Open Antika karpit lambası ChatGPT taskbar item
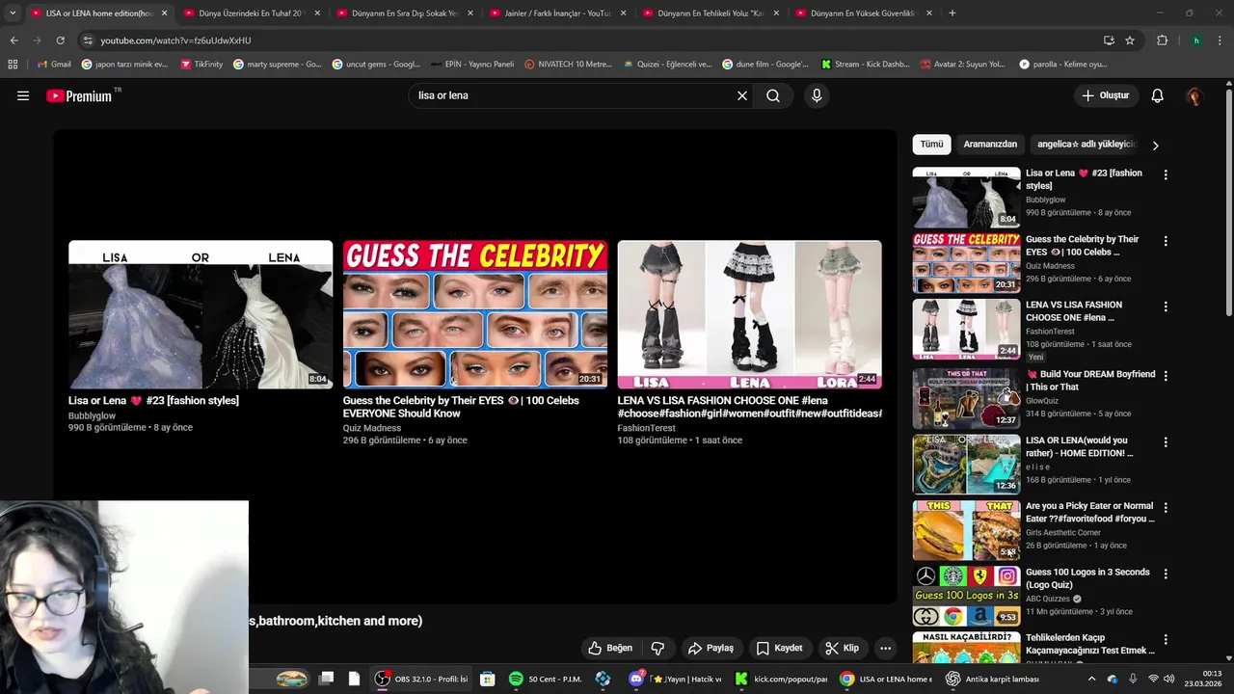 coord(993,679)
